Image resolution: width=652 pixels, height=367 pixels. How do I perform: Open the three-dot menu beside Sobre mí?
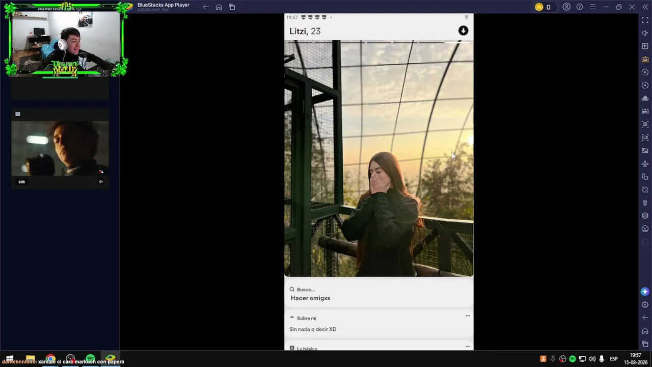tap(468, 316)
